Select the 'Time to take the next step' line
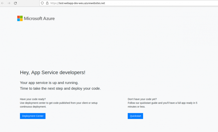Image resolution: width=218 pixels, height=132 pixels. [x=60, y=88]
